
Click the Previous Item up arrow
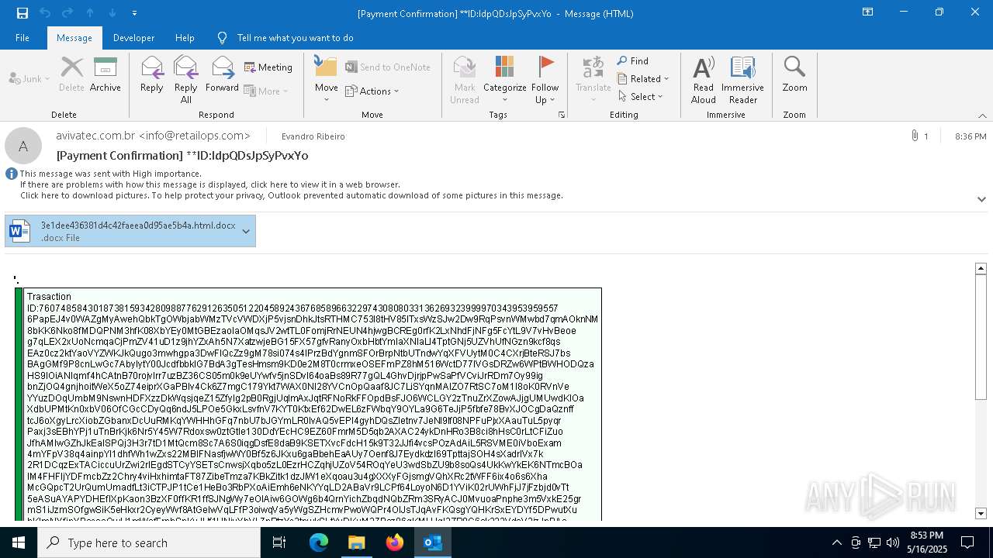click(90, 13)
